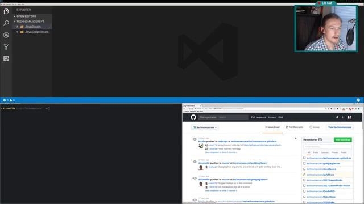Open technomancers/2017SteamWorks repository link
364x204 pixels.
pyautogui.click(x=324, y=180)
